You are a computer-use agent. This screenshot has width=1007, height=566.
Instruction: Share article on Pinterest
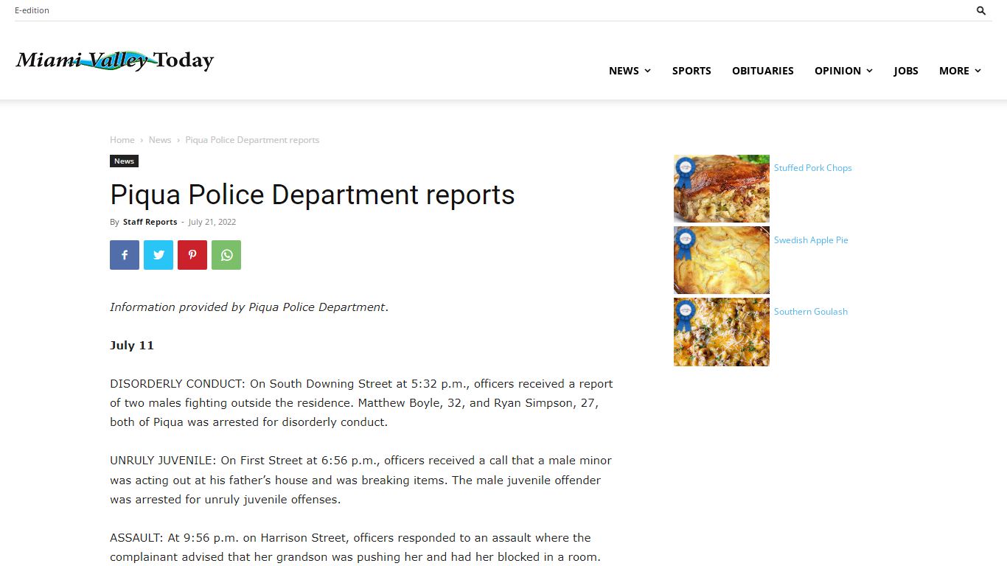tap(192, 255)
